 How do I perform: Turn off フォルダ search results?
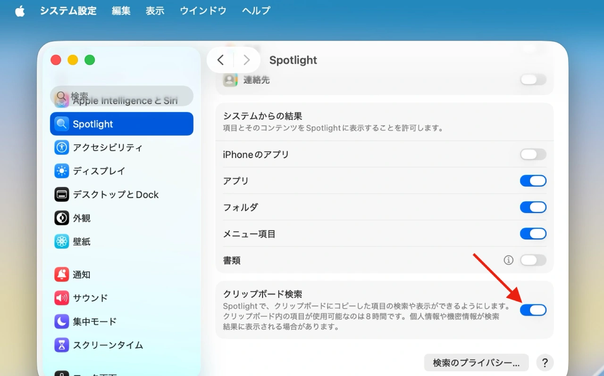click(533, 207)
